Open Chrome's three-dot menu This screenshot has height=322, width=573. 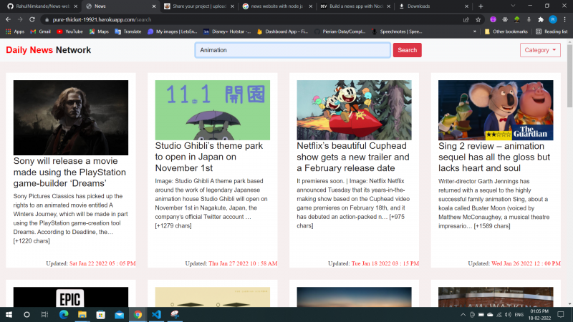tap(564, 20)
